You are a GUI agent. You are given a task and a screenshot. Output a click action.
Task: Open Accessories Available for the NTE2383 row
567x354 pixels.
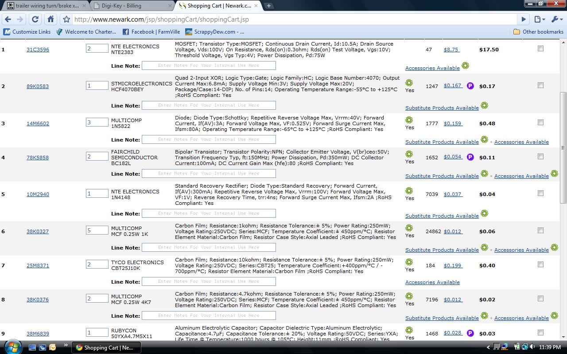[432, 68]
